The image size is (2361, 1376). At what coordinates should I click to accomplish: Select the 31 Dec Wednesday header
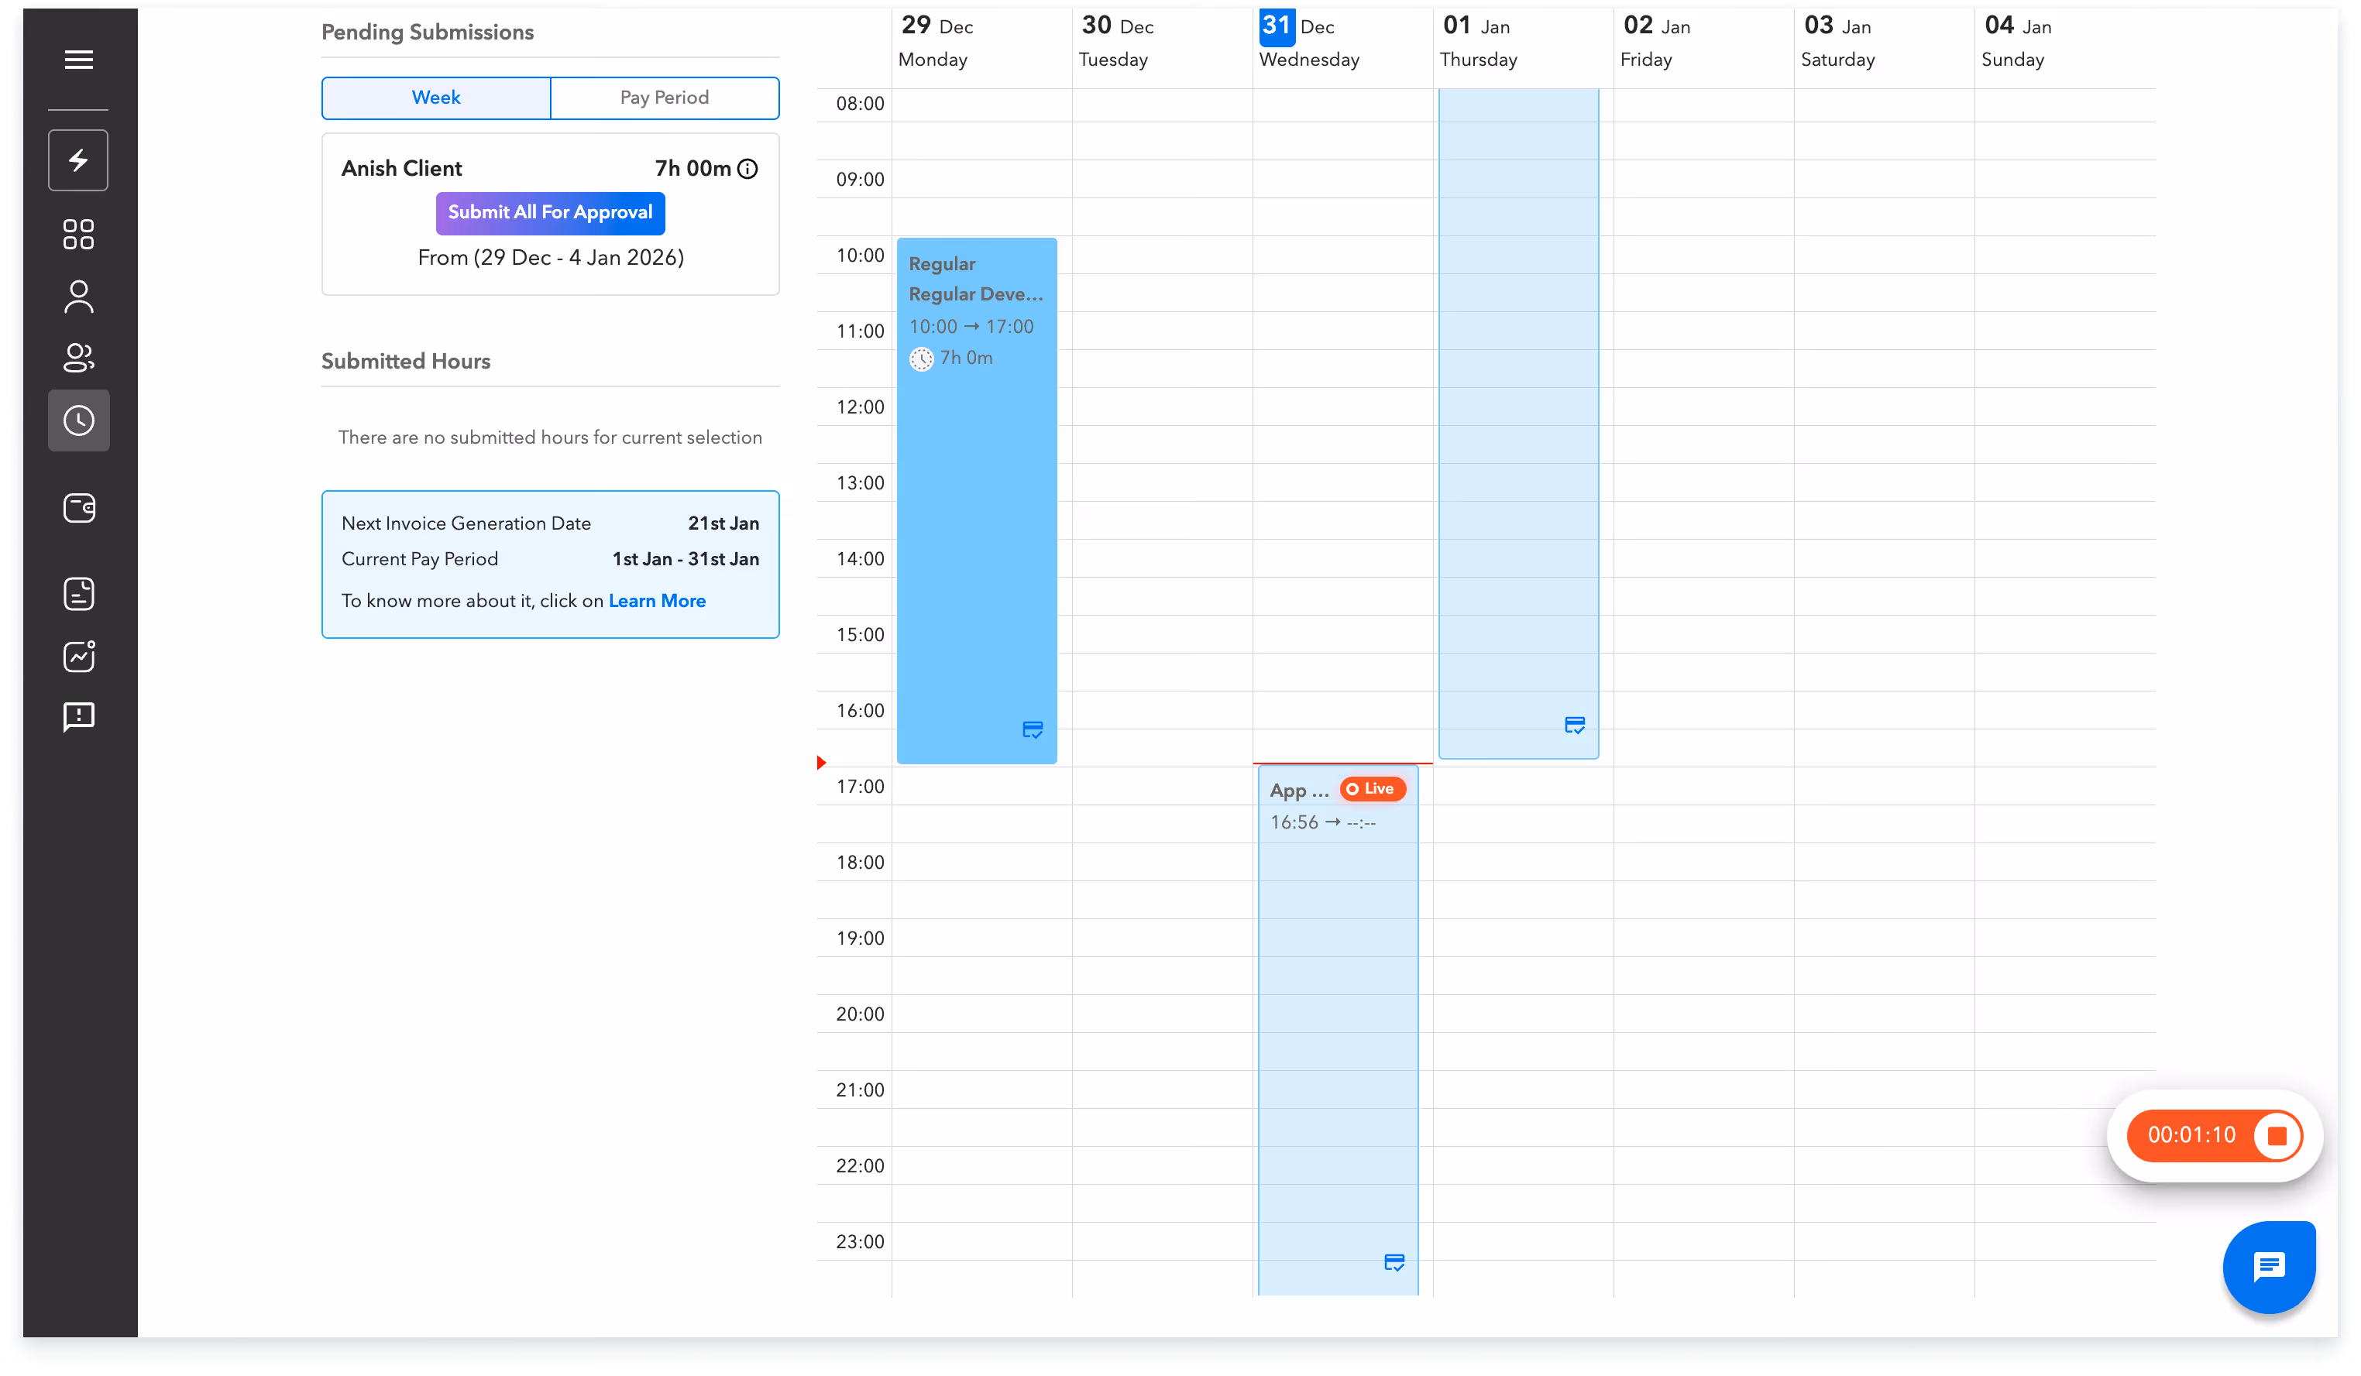tap(1309, 42)
